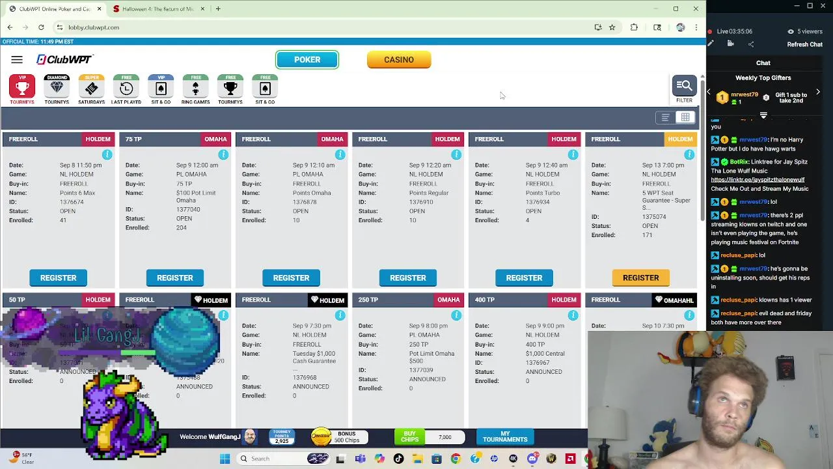Click the share icon in stream panel
This screenshot has height=469, width=833.
[x=751, y=44]
